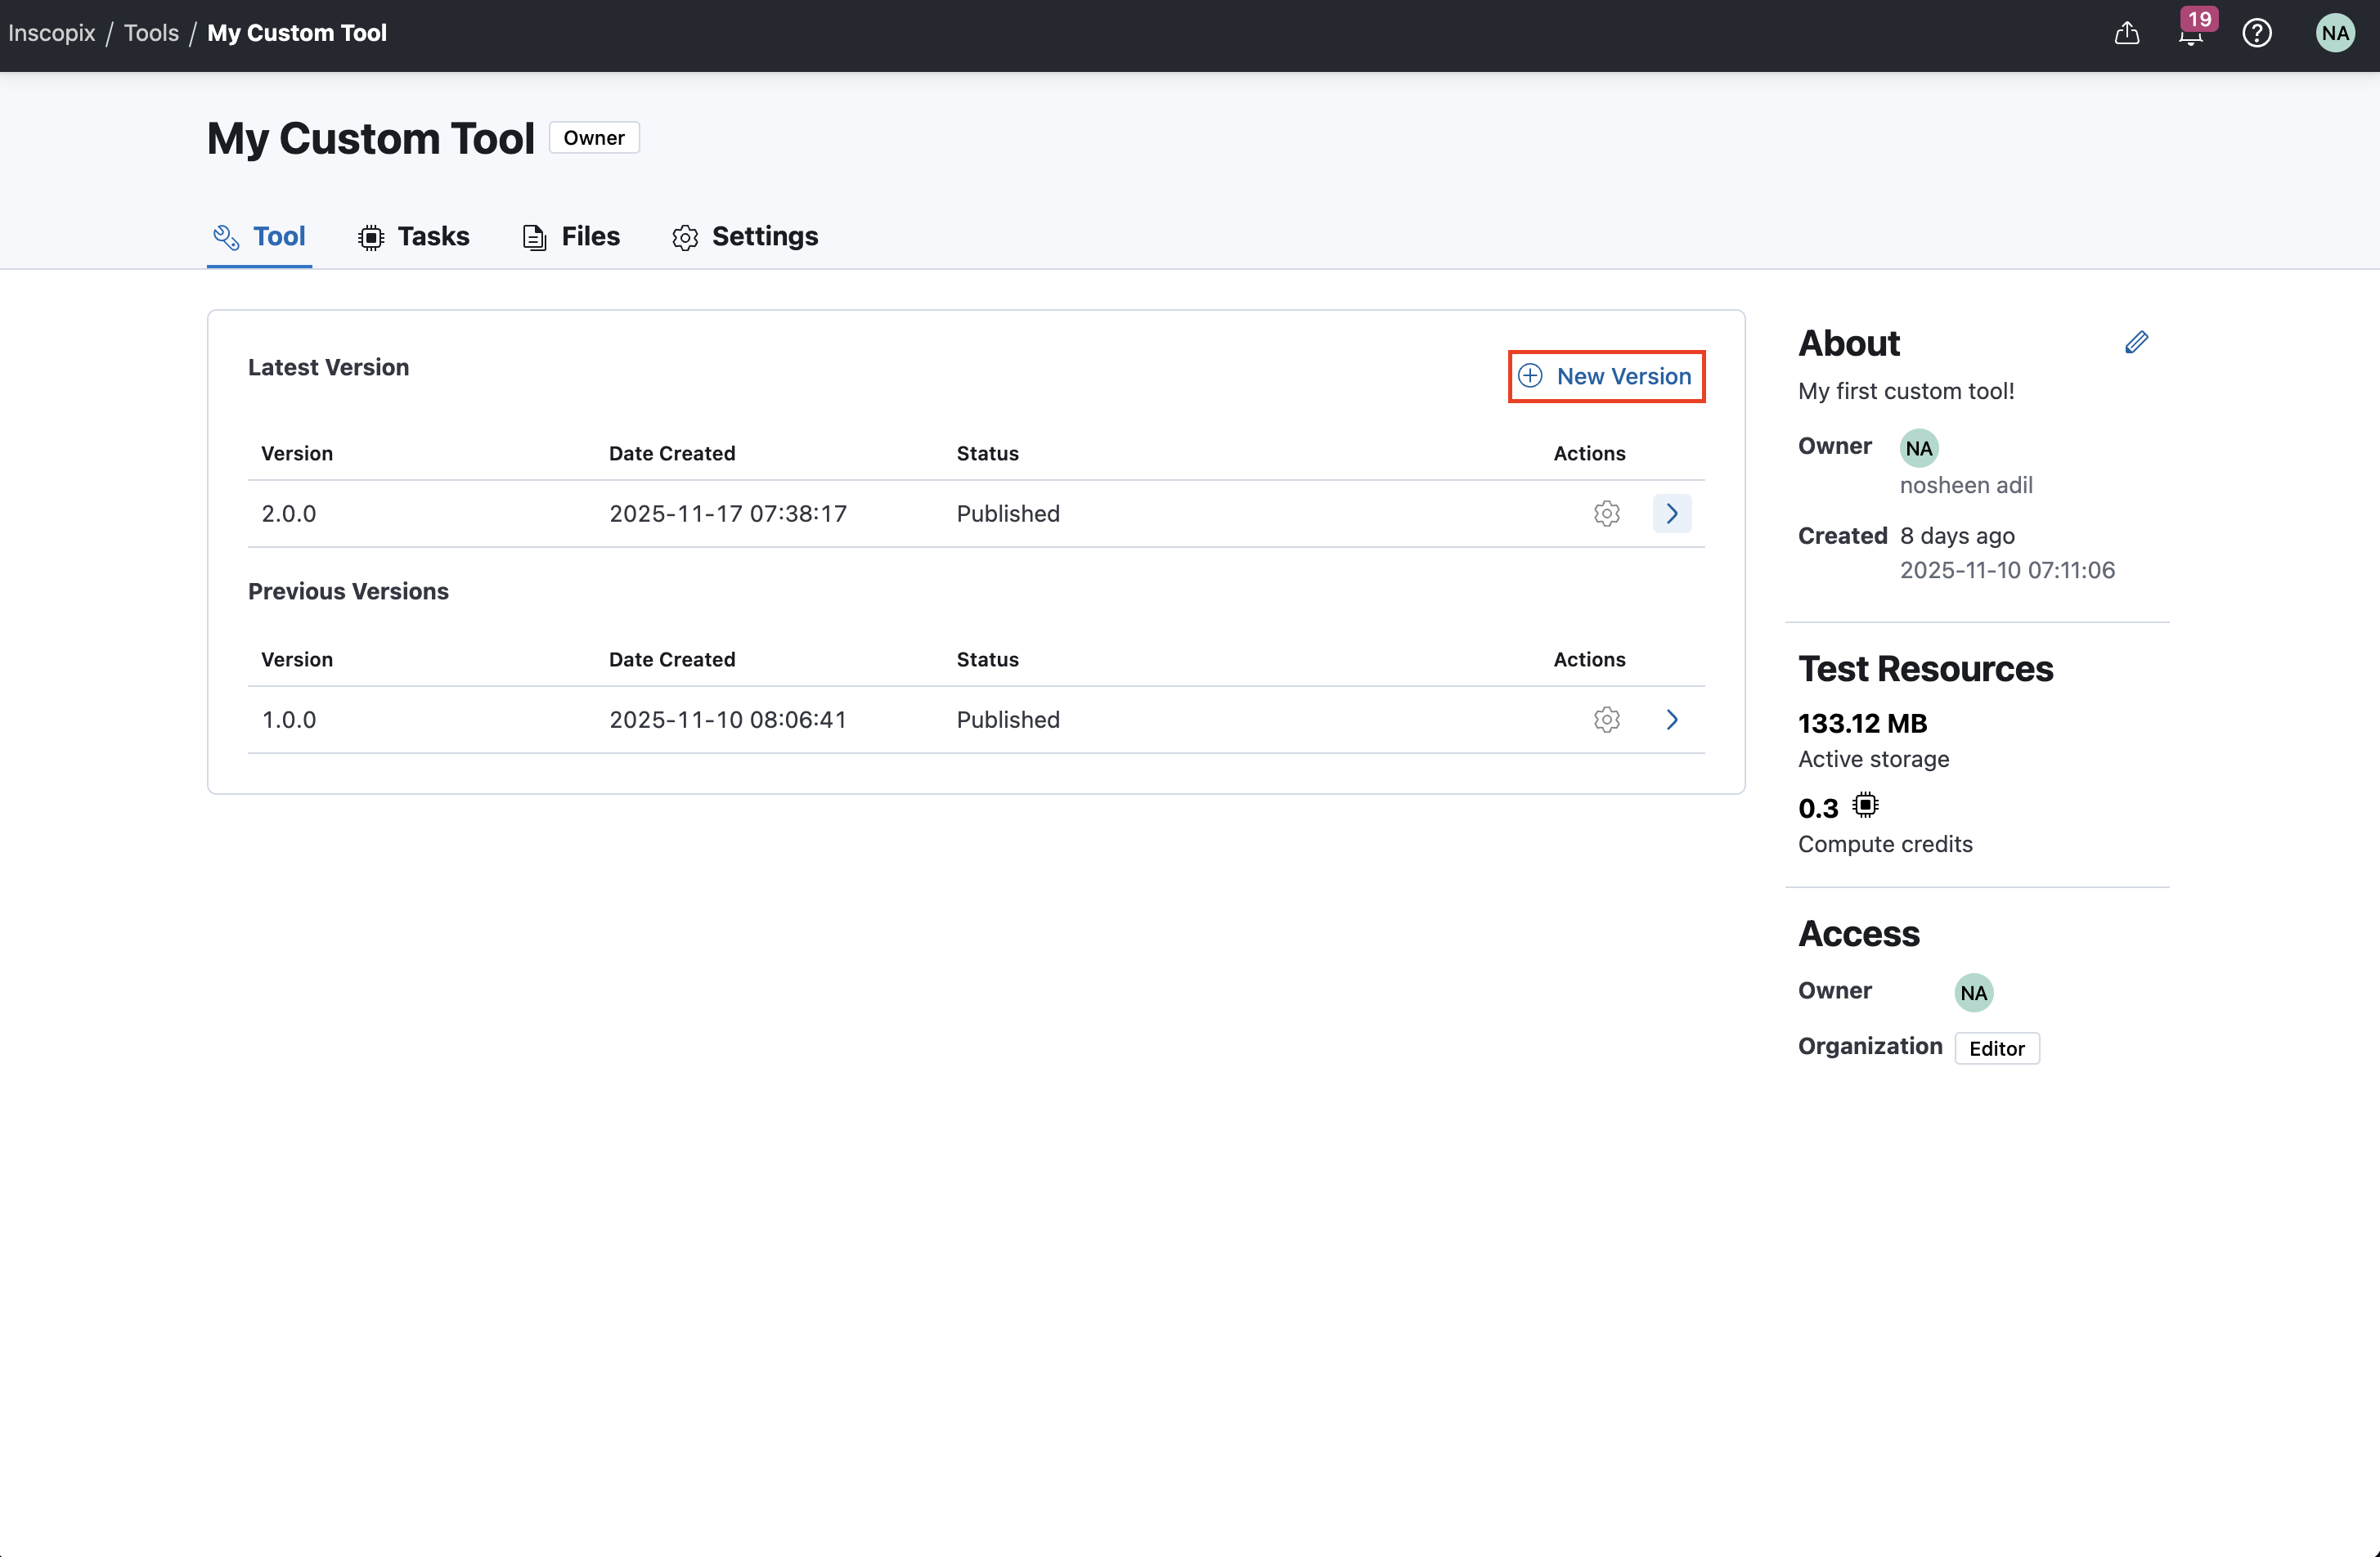This screenshot has height=1557, width=2380.
Task: Click the Owner badge next to title
Action: click(593, 138)
